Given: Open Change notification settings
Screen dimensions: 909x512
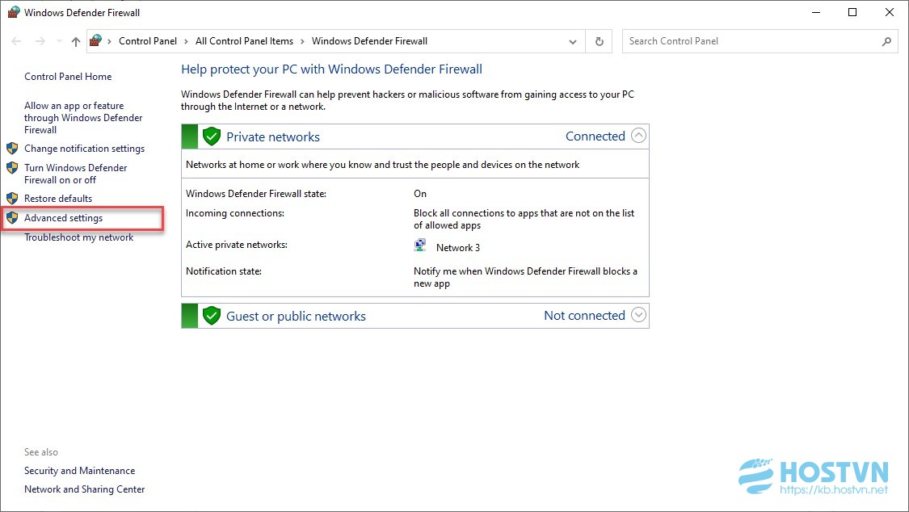Looking at the screenshot, I should pos(84,149).
